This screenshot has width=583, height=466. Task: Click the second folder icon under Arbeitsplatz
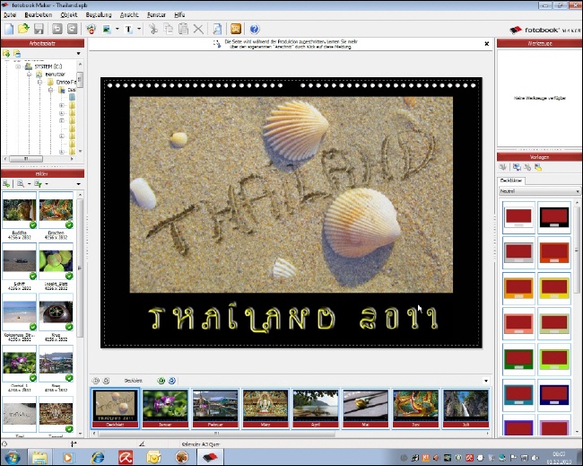tap(17, 54)
